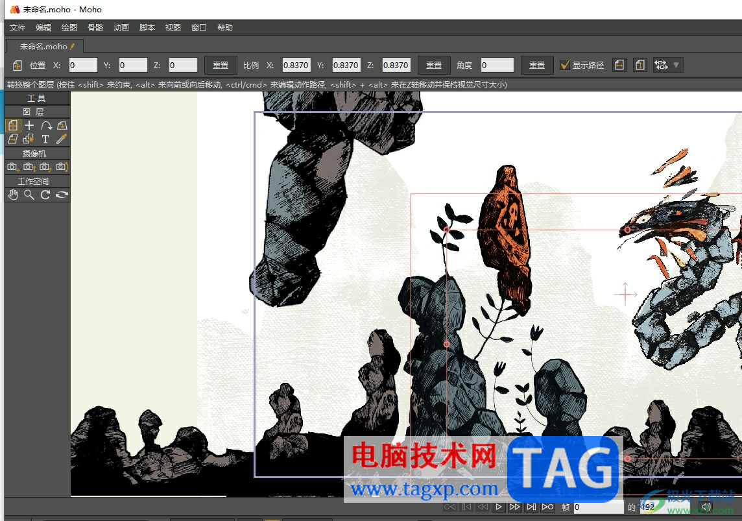Viewport: 742px width, 521px height.
Task: Click the position Y input field
Action: tap(133, 66)
